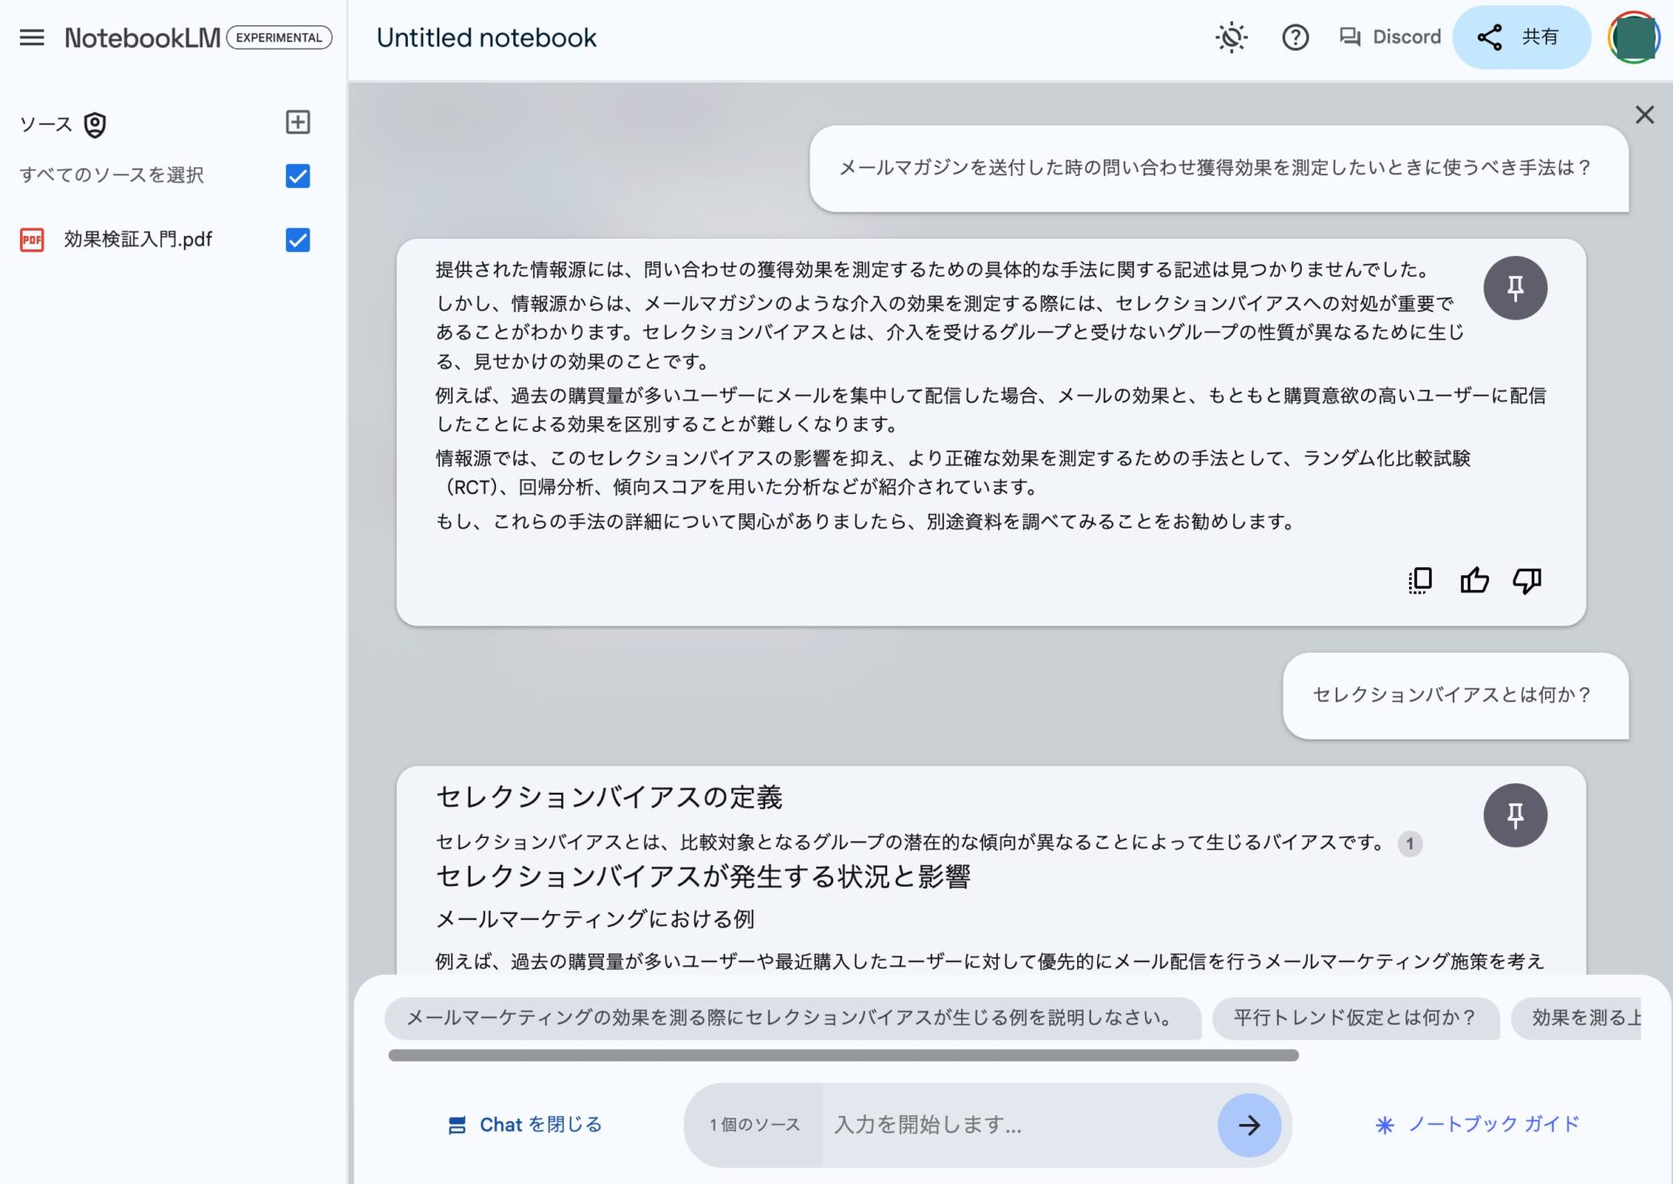Screen dimensions: 1673x1184
Task: Toggle the dark mode brightness icon
Action: click(x=1231, y=37)
